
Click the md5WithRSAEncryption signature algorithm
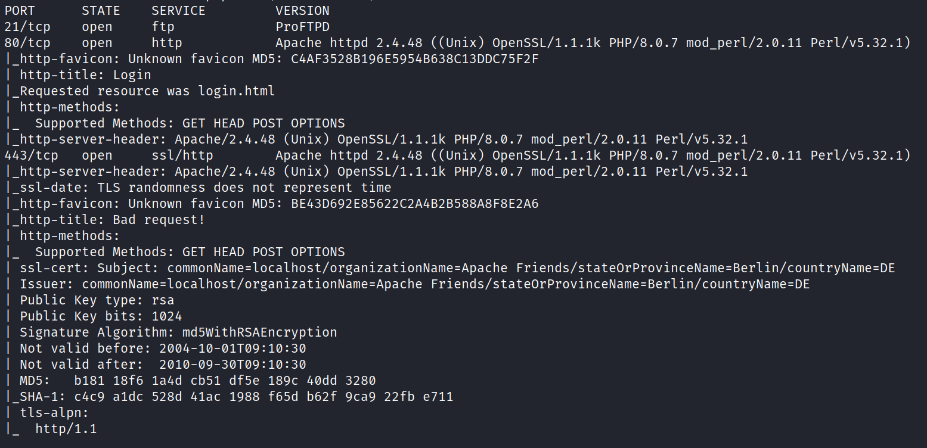pos(252,332)
